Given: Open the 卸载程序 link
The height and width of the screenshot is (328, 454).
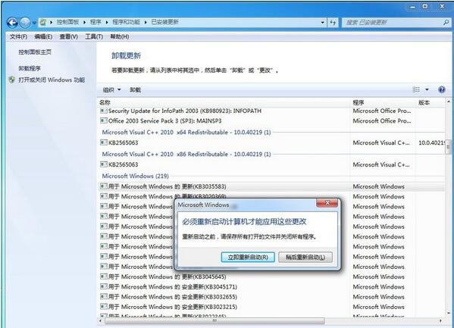Looking at the screenshot, I should [30, 68].
